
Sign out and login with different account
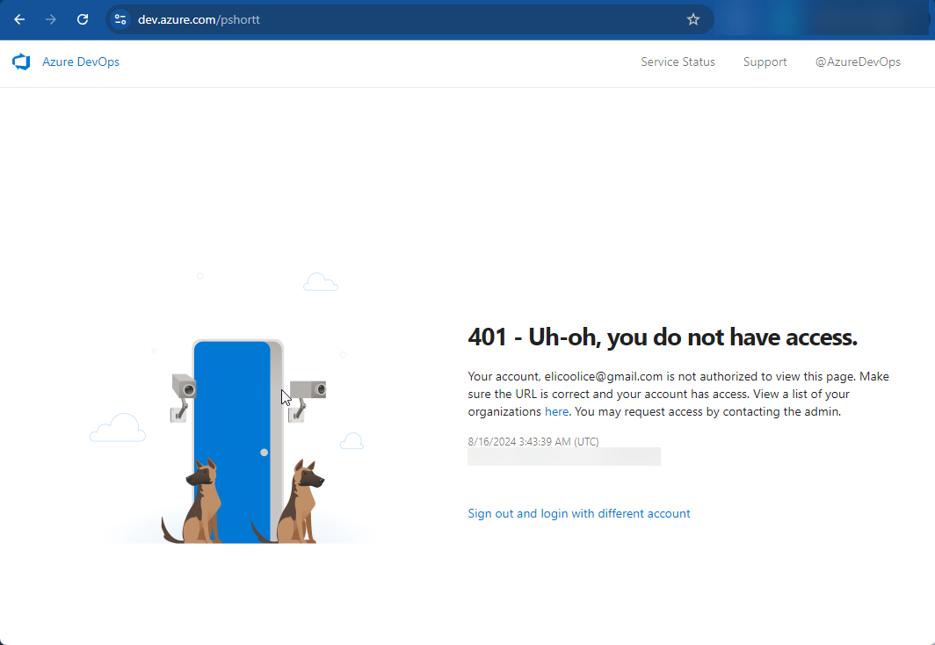point(579,513)
